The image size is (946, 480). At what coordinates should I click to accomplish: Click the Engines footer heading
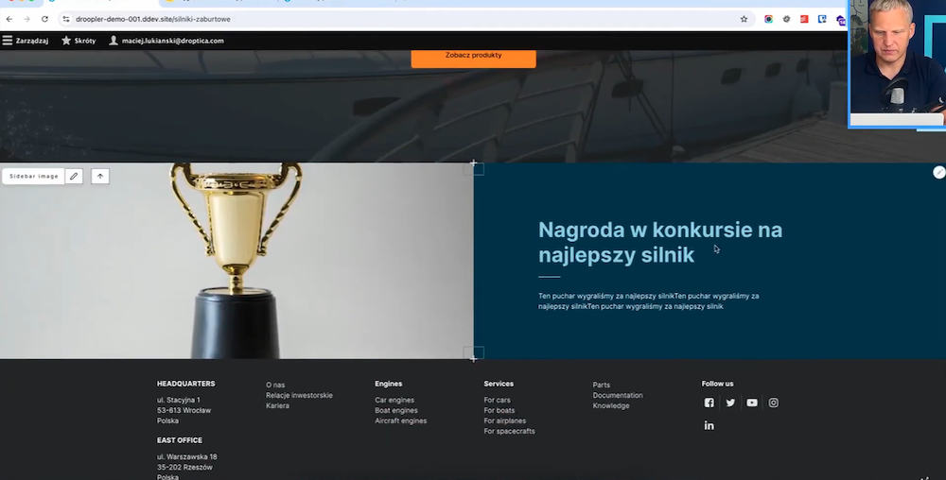tap(389, 384)
